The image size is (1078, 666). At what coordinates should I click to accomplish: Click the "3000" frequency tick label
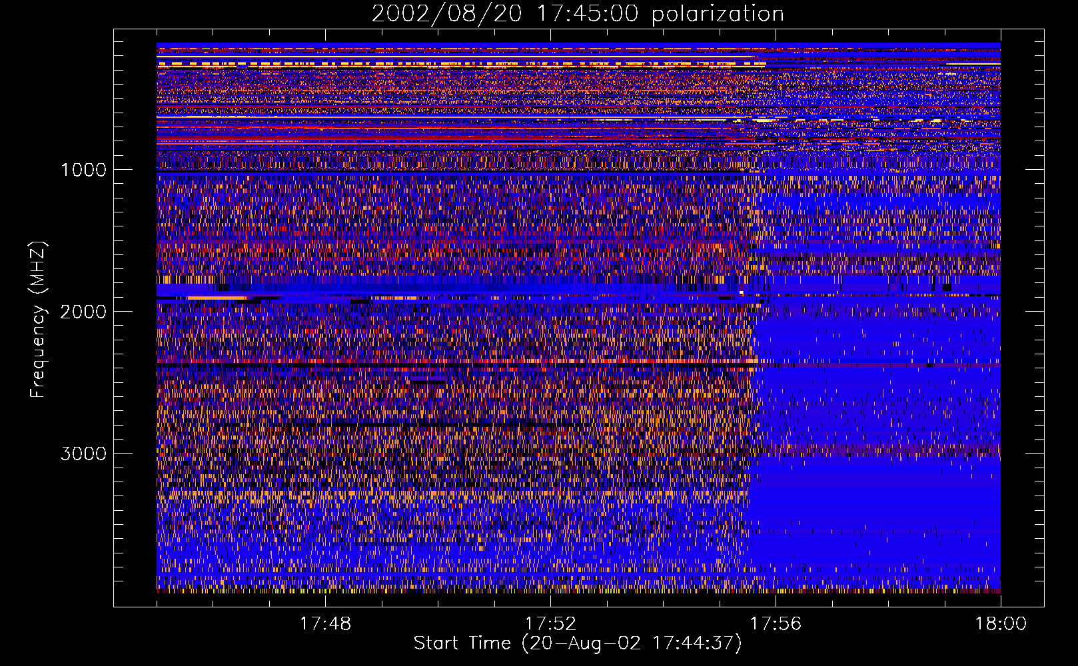pyautogui.click(x=83, y=454)
